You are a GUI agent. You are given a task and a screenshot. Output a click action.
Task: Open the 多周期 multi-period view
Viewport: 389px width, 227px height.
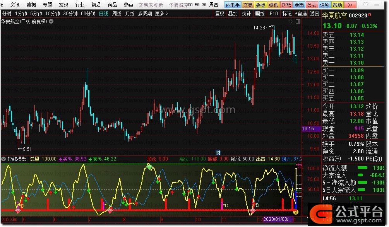click(145, 14)
